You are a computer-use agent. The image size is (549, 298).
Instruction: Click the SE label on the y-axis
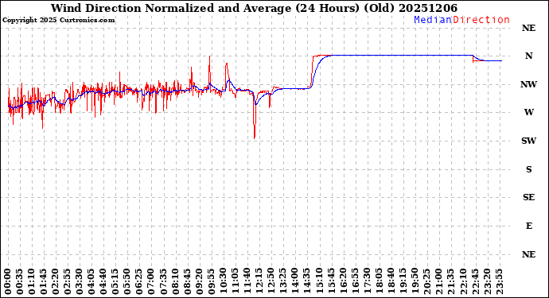pos(528,197)
